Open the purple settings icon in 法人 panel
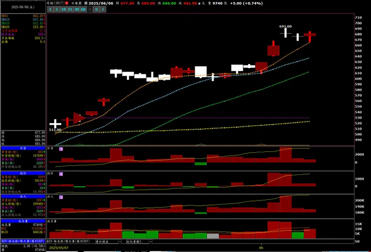 click(x=61, y=197)
